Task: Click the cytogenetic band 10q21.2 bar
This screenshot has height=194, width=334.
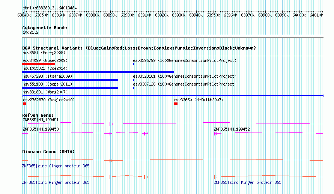Action: [x=173, y=36]
